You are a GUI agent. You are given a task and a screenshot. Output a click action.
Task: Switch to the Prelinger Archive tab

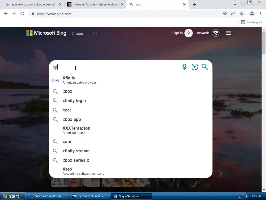coord(95,4)
